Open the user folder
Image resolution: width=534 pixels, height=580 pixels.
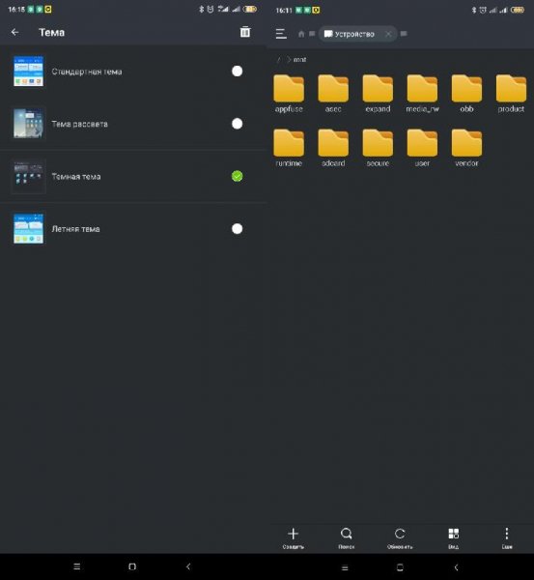pos(422,148)
